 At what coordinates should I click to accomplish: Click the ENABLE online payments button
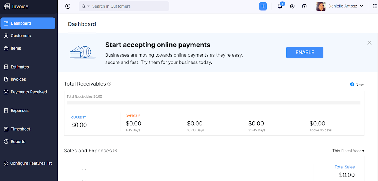pos(305,53)
